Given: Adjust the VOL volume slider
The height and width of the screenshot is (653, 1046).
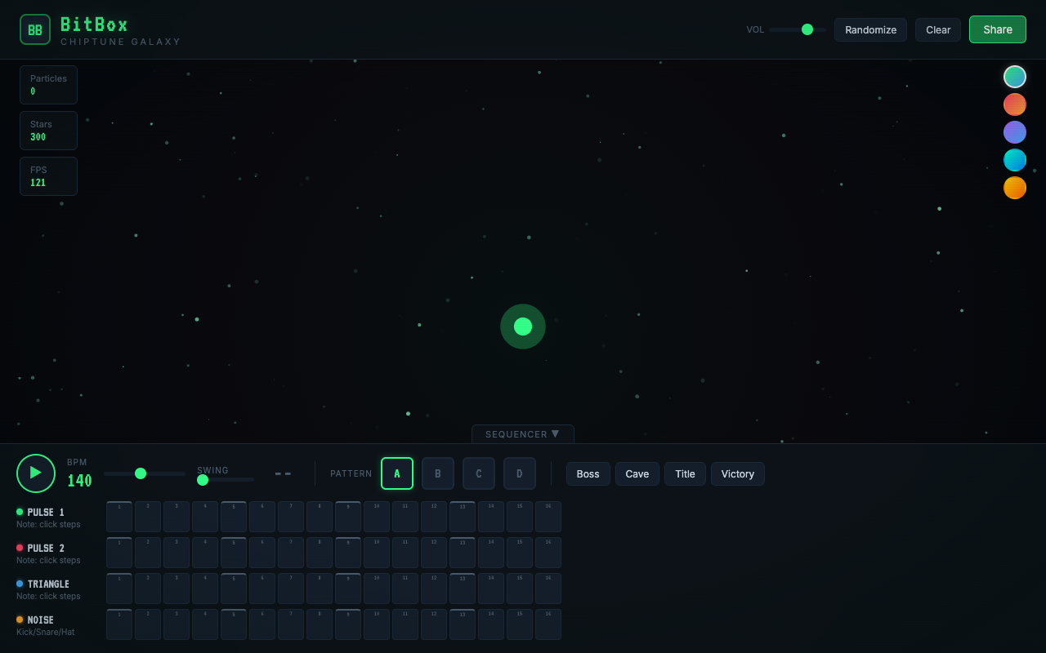Looking at the screenshot, I should point(798,29).
